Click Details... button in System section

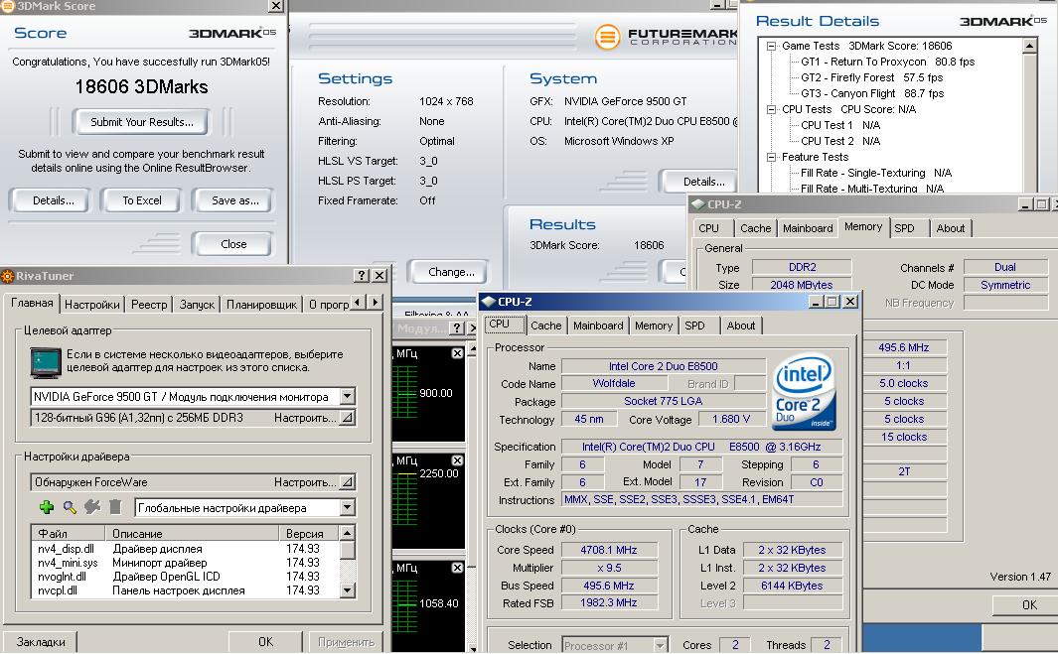pyautogui.click(x=699, y=182)
